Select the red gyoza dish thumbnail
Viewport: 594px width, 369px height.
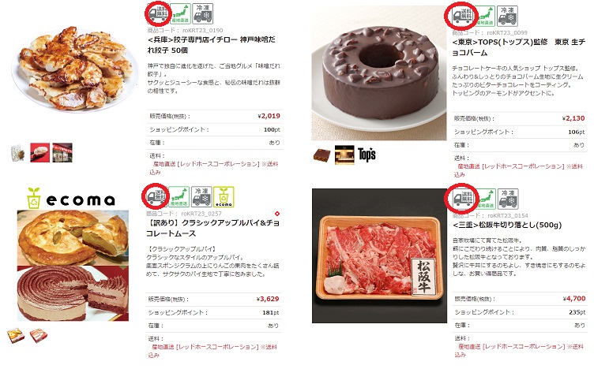pyautogui.click(x=39, y=153)
